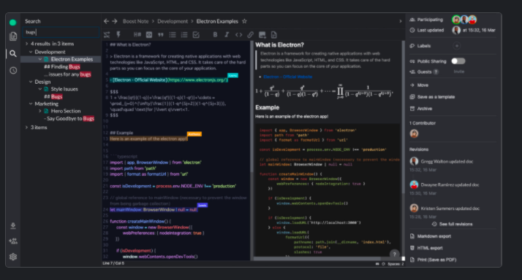Click See full revisions
Screen dimensions: 522x280
pyautogui.click(x=452, y=224)
